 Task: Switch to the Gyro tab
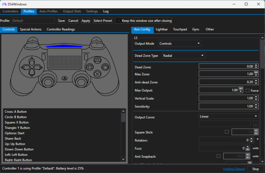click(196, 29)
